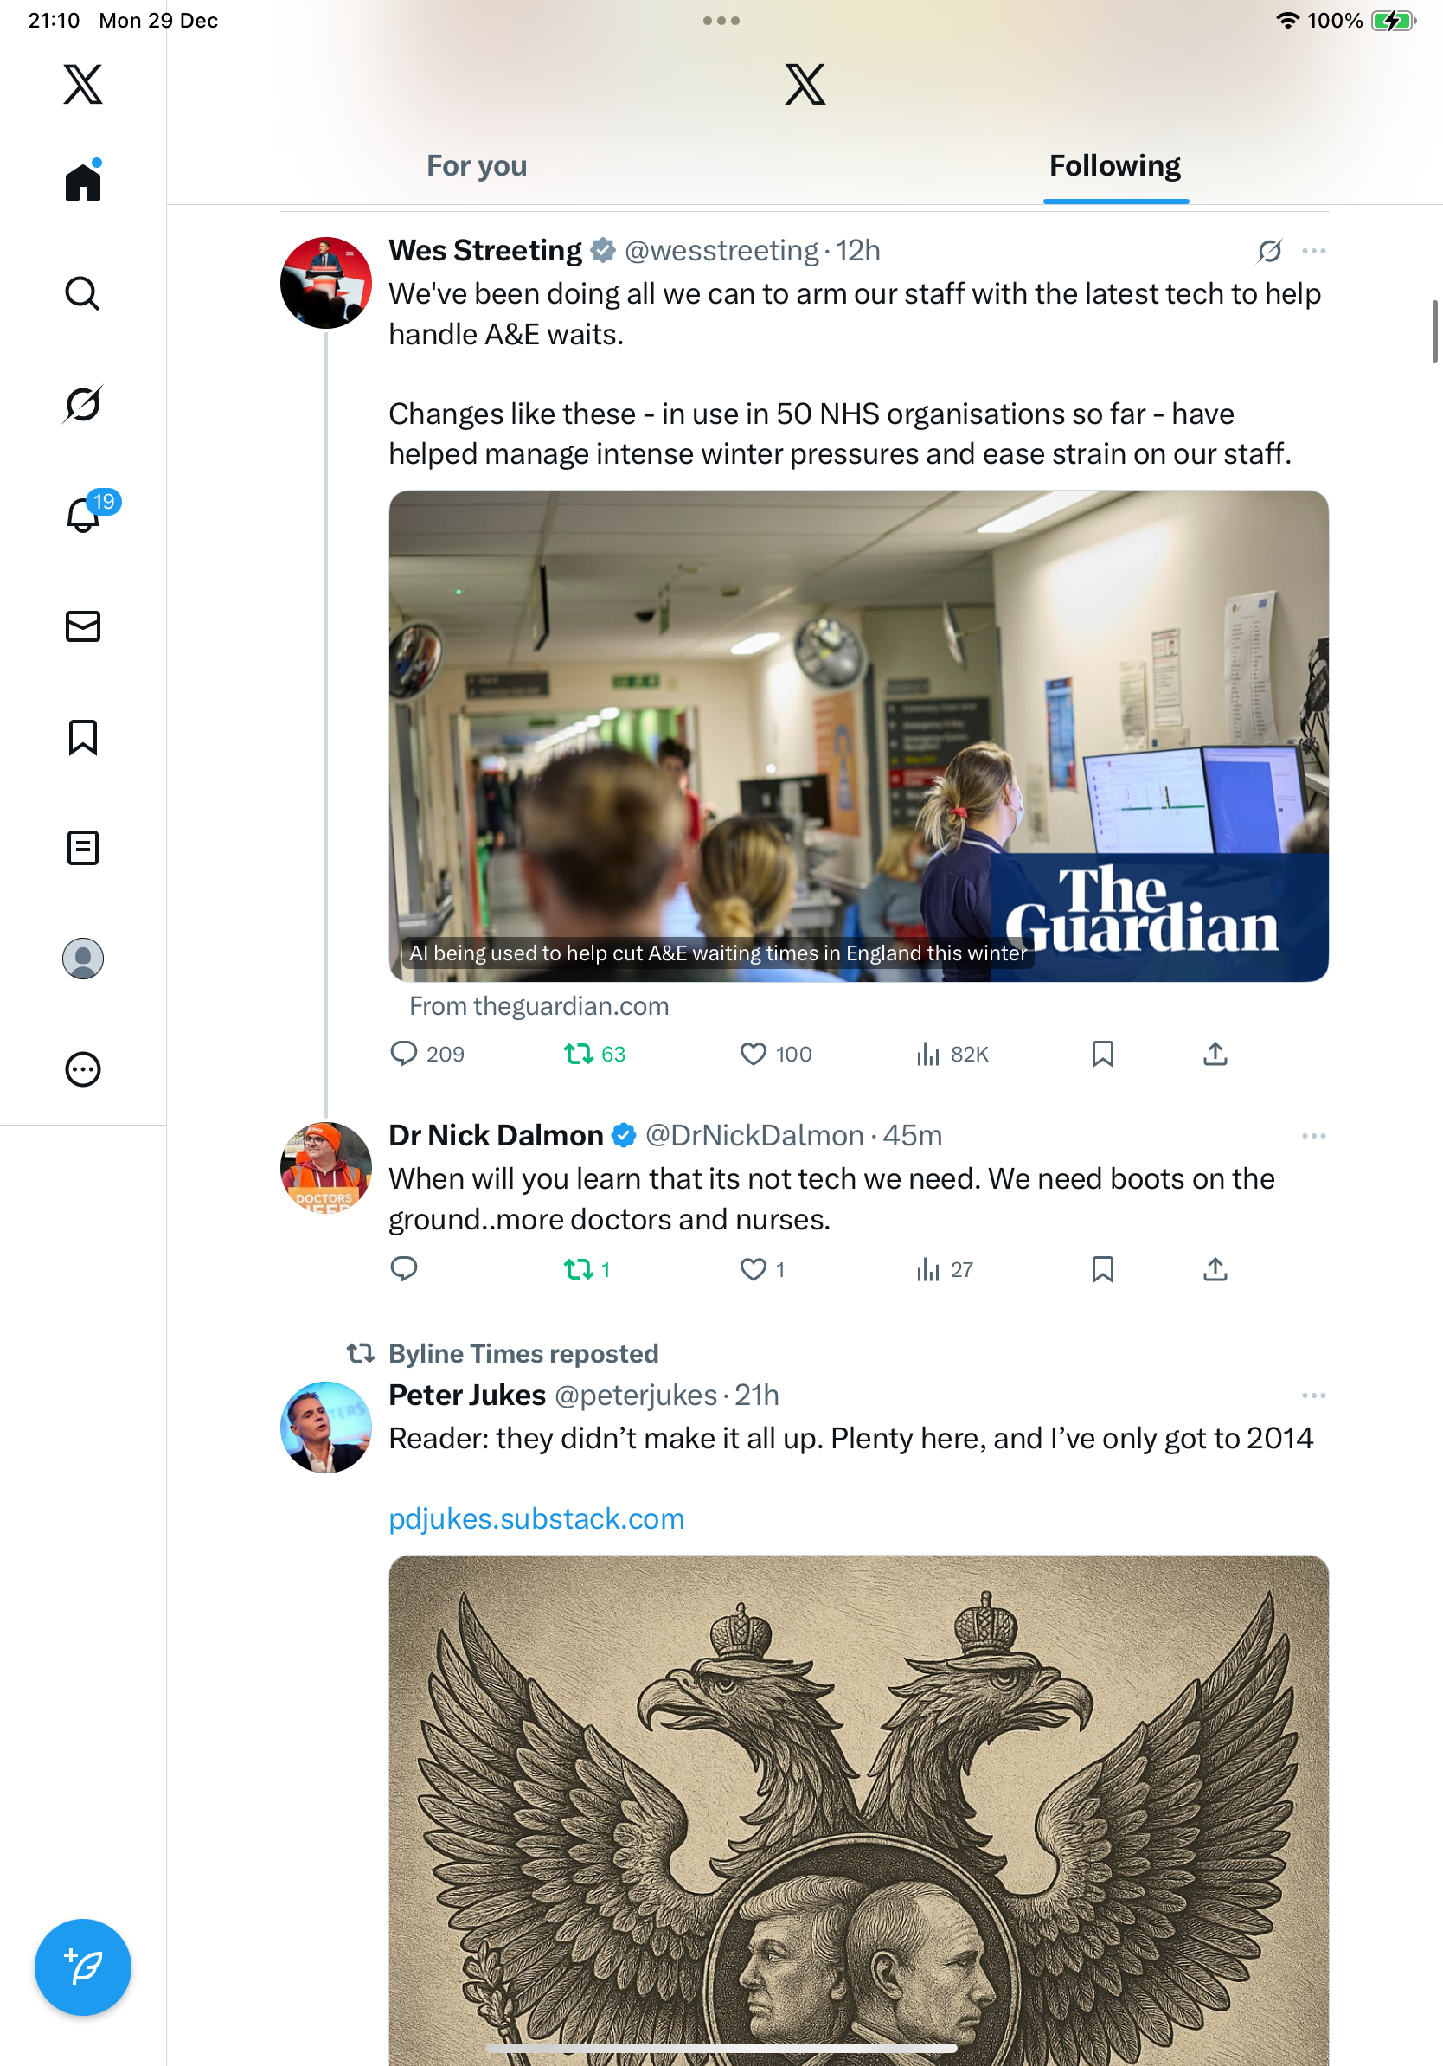Tap the compose new post button
The width and height of the screenshot is (1443, 2066).
[83, 1967]
